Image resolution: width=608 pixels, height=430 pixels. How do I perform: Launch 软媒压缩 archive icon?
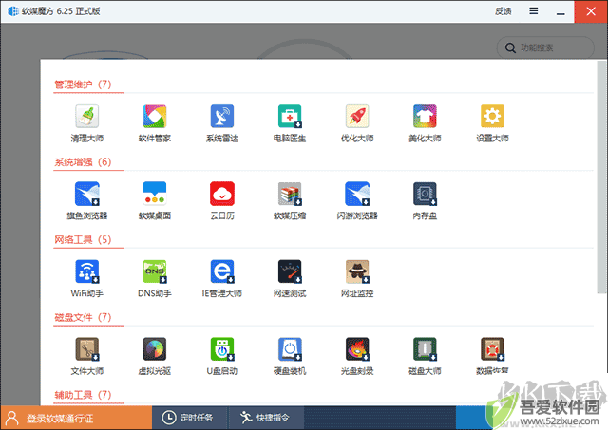click(x=290, y=194)
